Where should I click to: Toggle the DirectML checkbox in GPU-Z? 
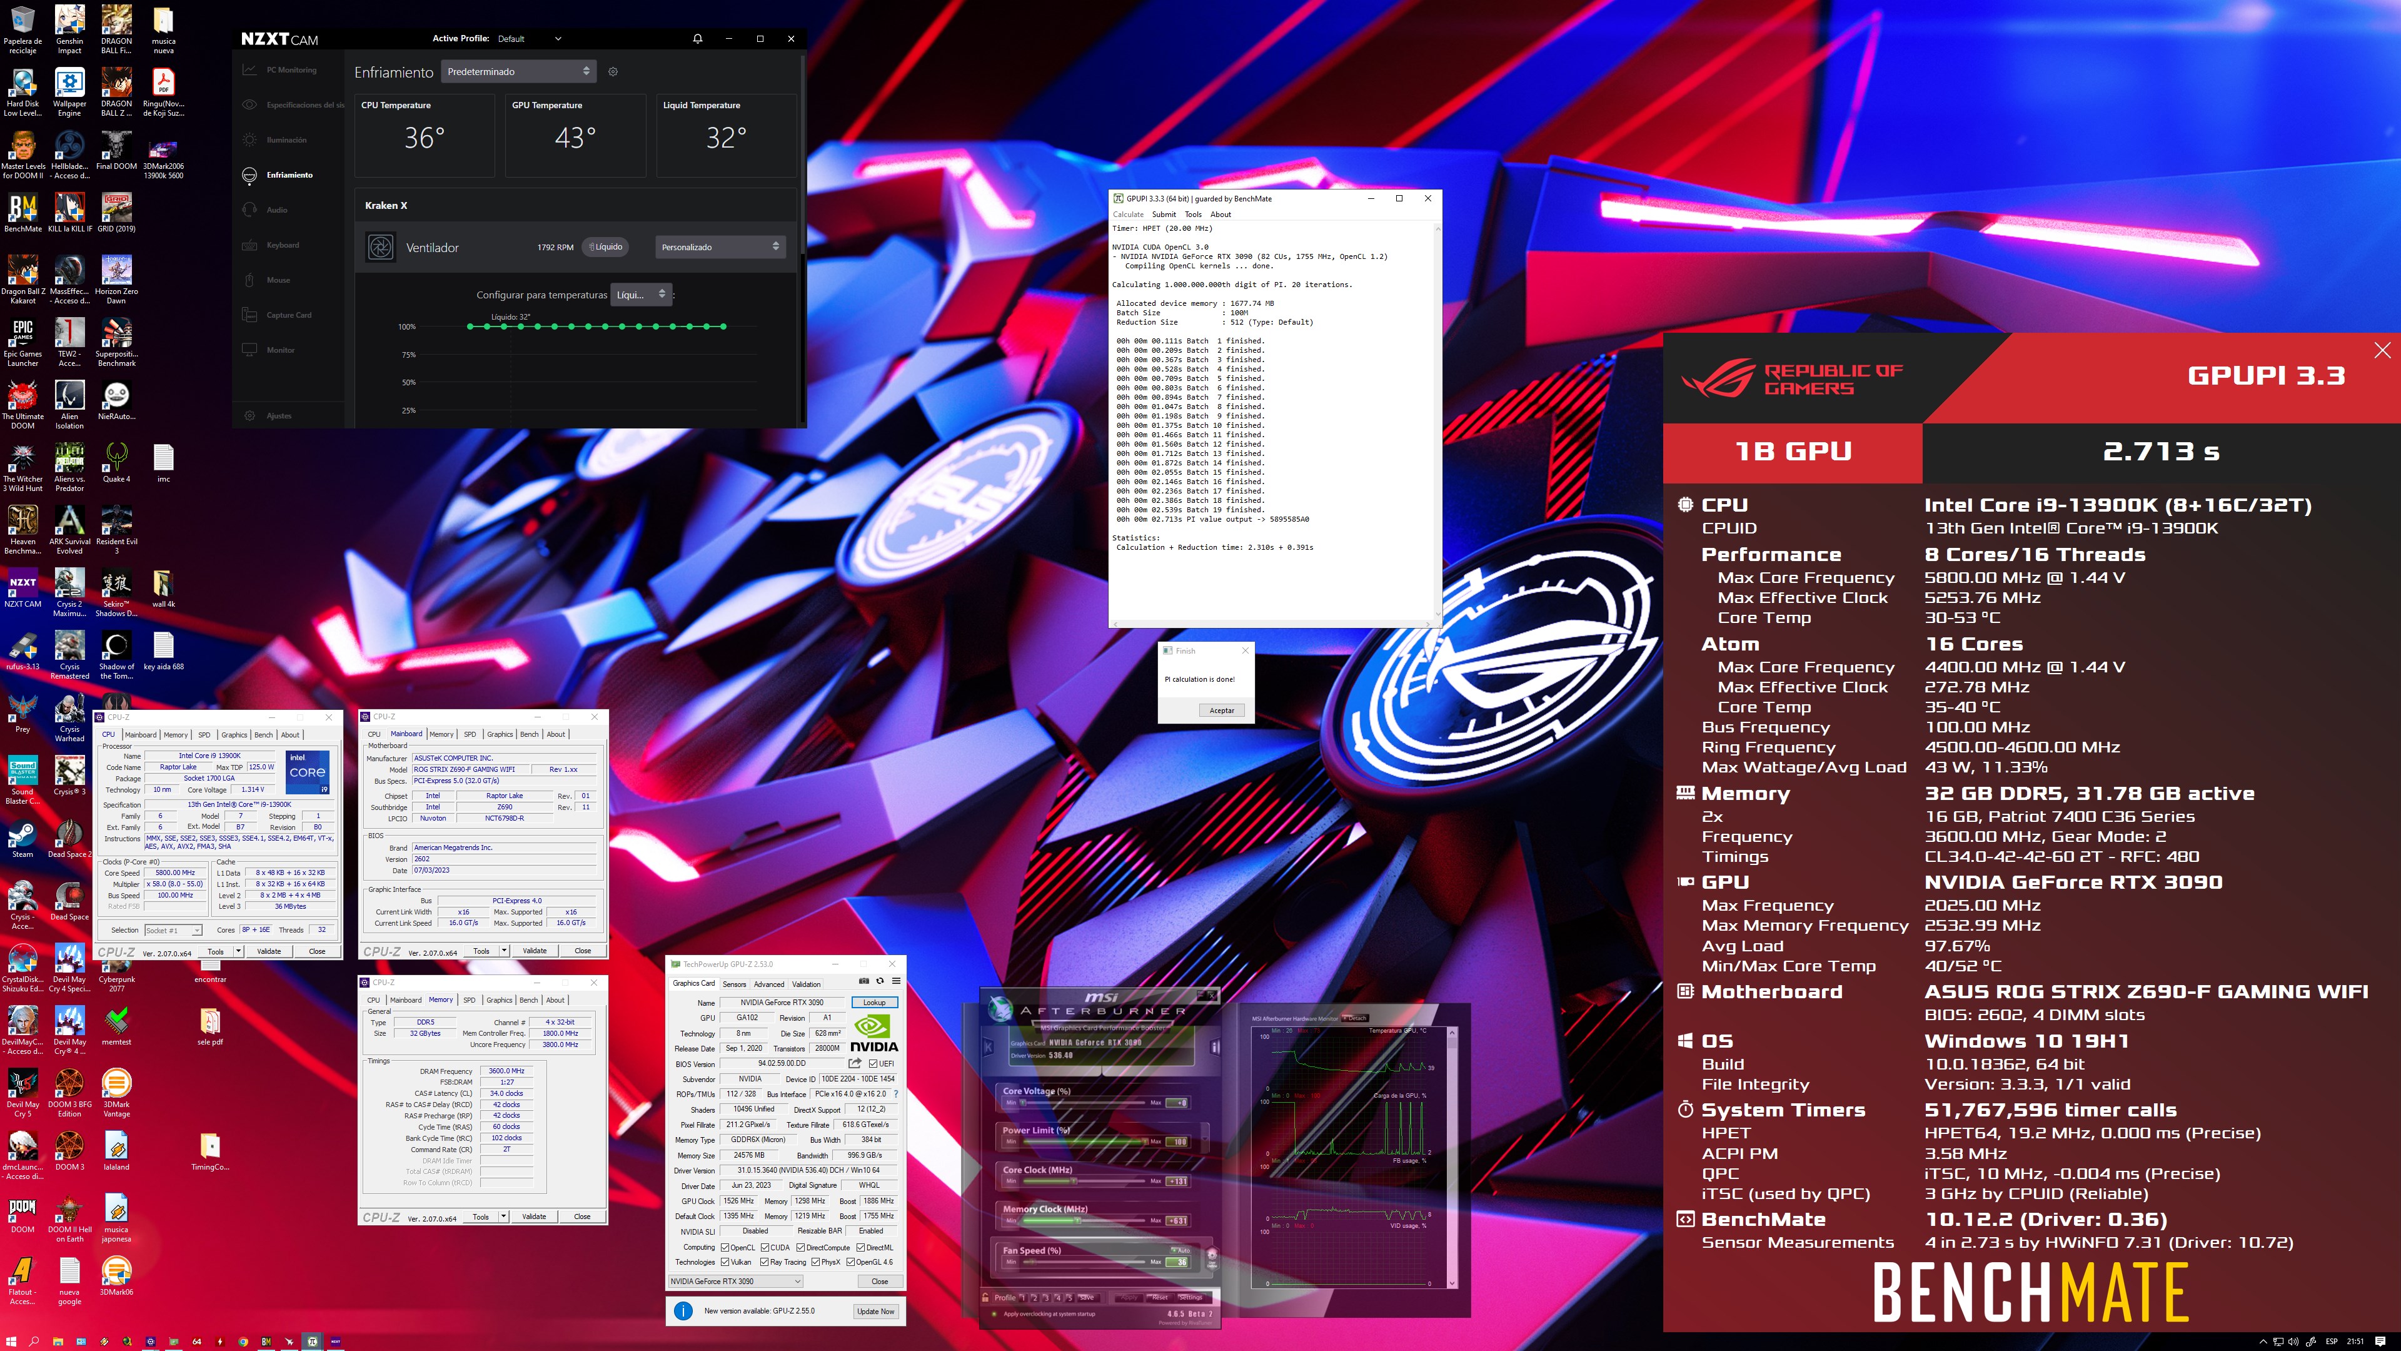pos(860,1248)
